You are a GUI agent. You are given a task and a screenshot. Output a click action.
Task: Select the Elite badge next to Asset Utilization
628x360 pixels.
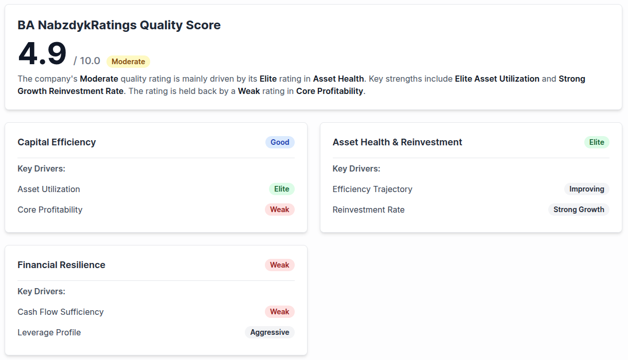(281, 189)
